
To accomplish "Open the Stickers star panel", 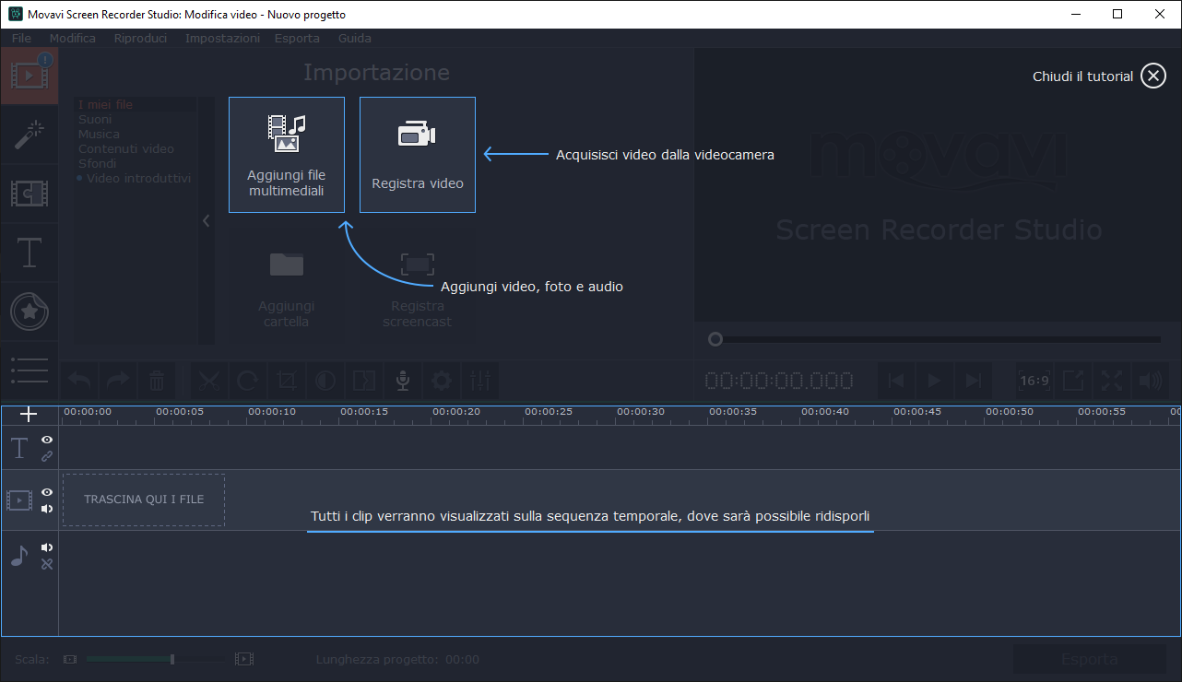I will click(30, 312).
